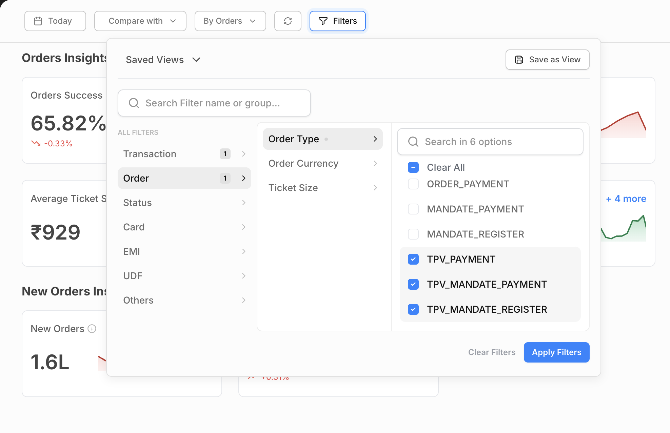Click the refresh icon button
Viewport: 670px width, 433px height.
[288, 21]
